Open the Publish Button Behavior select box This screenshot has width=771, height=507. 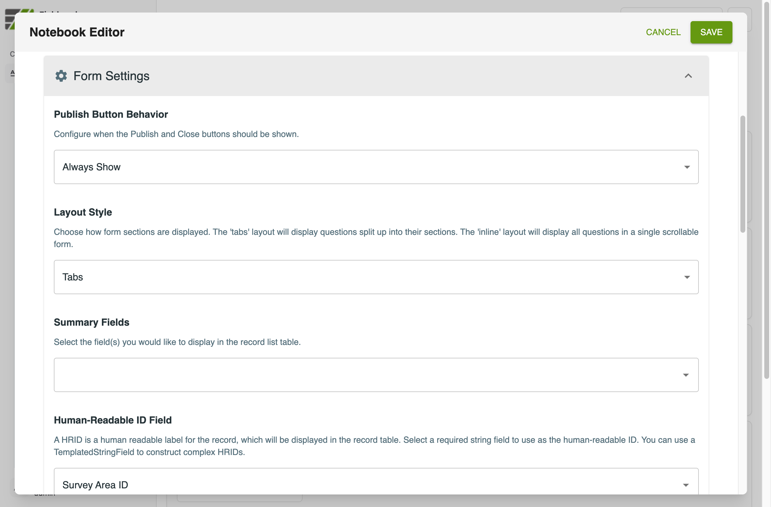[376, 167]
